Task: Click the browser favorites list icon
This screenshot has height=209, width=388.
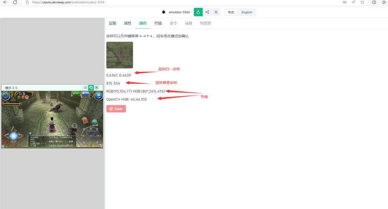Action: coord(384,2)
